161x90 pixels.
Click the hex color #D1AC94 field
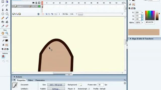pyautogui.click(x=150, y=22)
